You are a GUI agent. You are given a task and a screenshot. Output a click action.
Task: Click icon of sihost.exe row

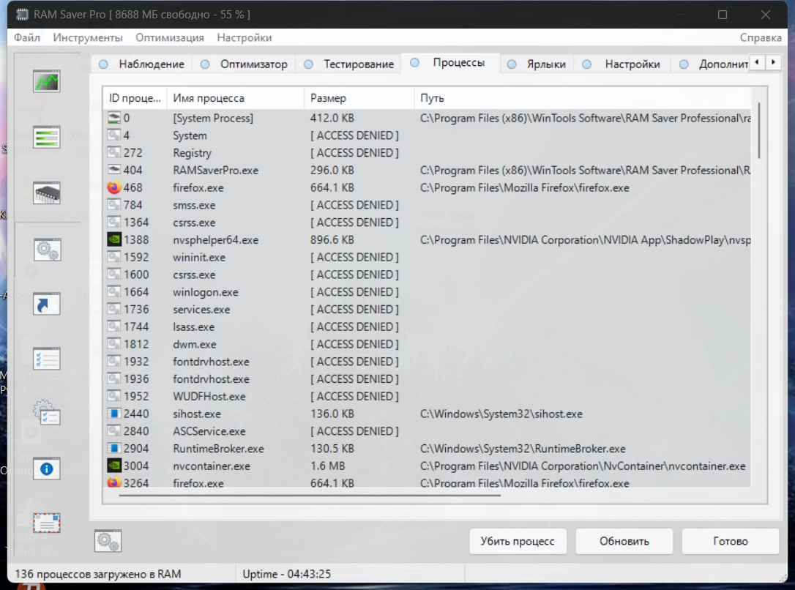point(114,414)
